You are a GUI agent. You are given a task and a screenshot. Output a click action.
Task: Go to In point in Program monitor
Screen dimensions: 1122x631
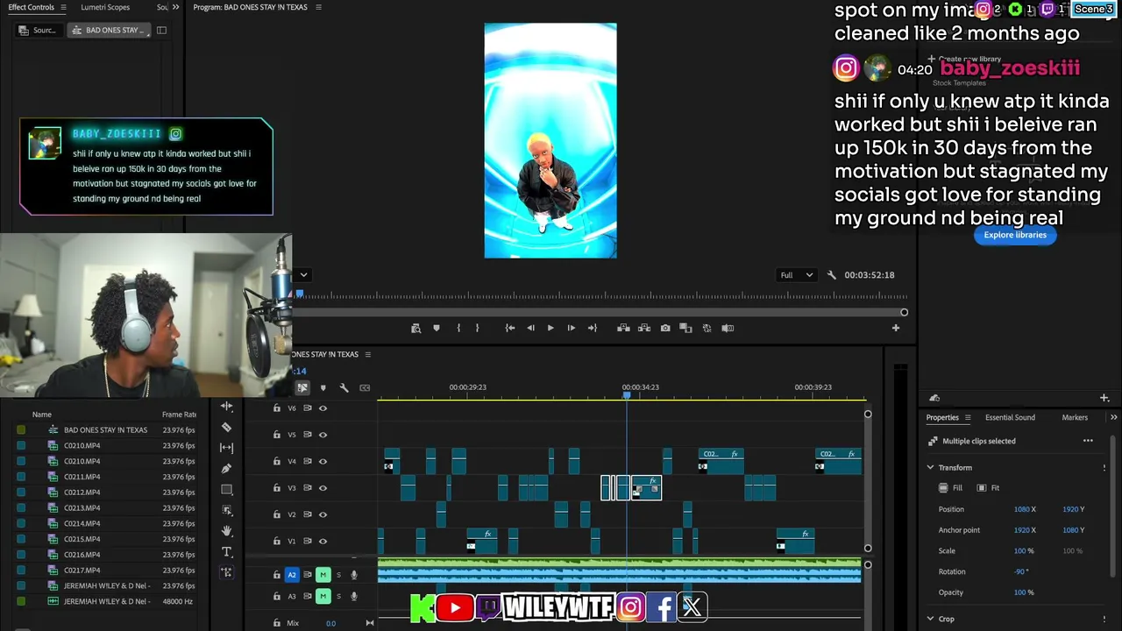(510, 328)
